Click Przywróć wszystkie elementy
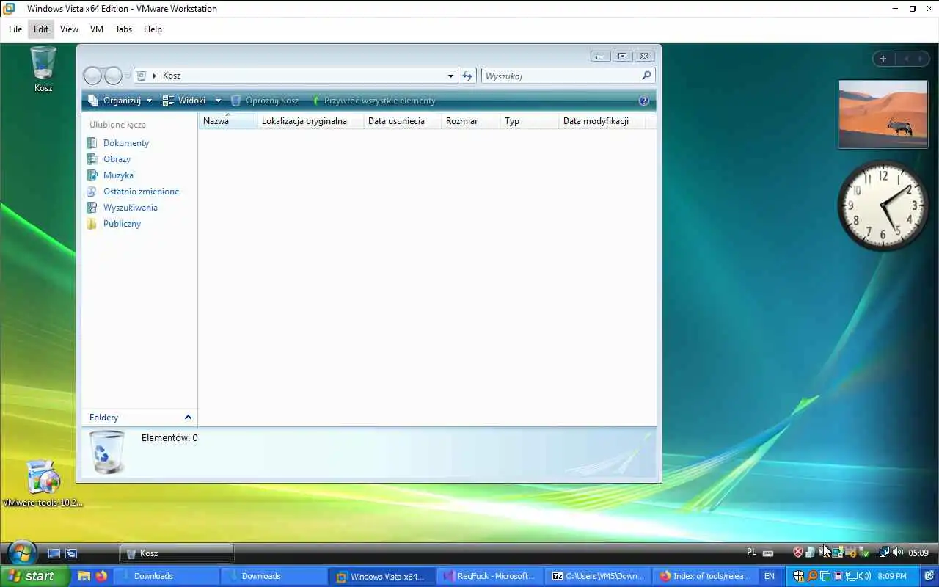This screenshot has width=939, height=587. point(373,101)
